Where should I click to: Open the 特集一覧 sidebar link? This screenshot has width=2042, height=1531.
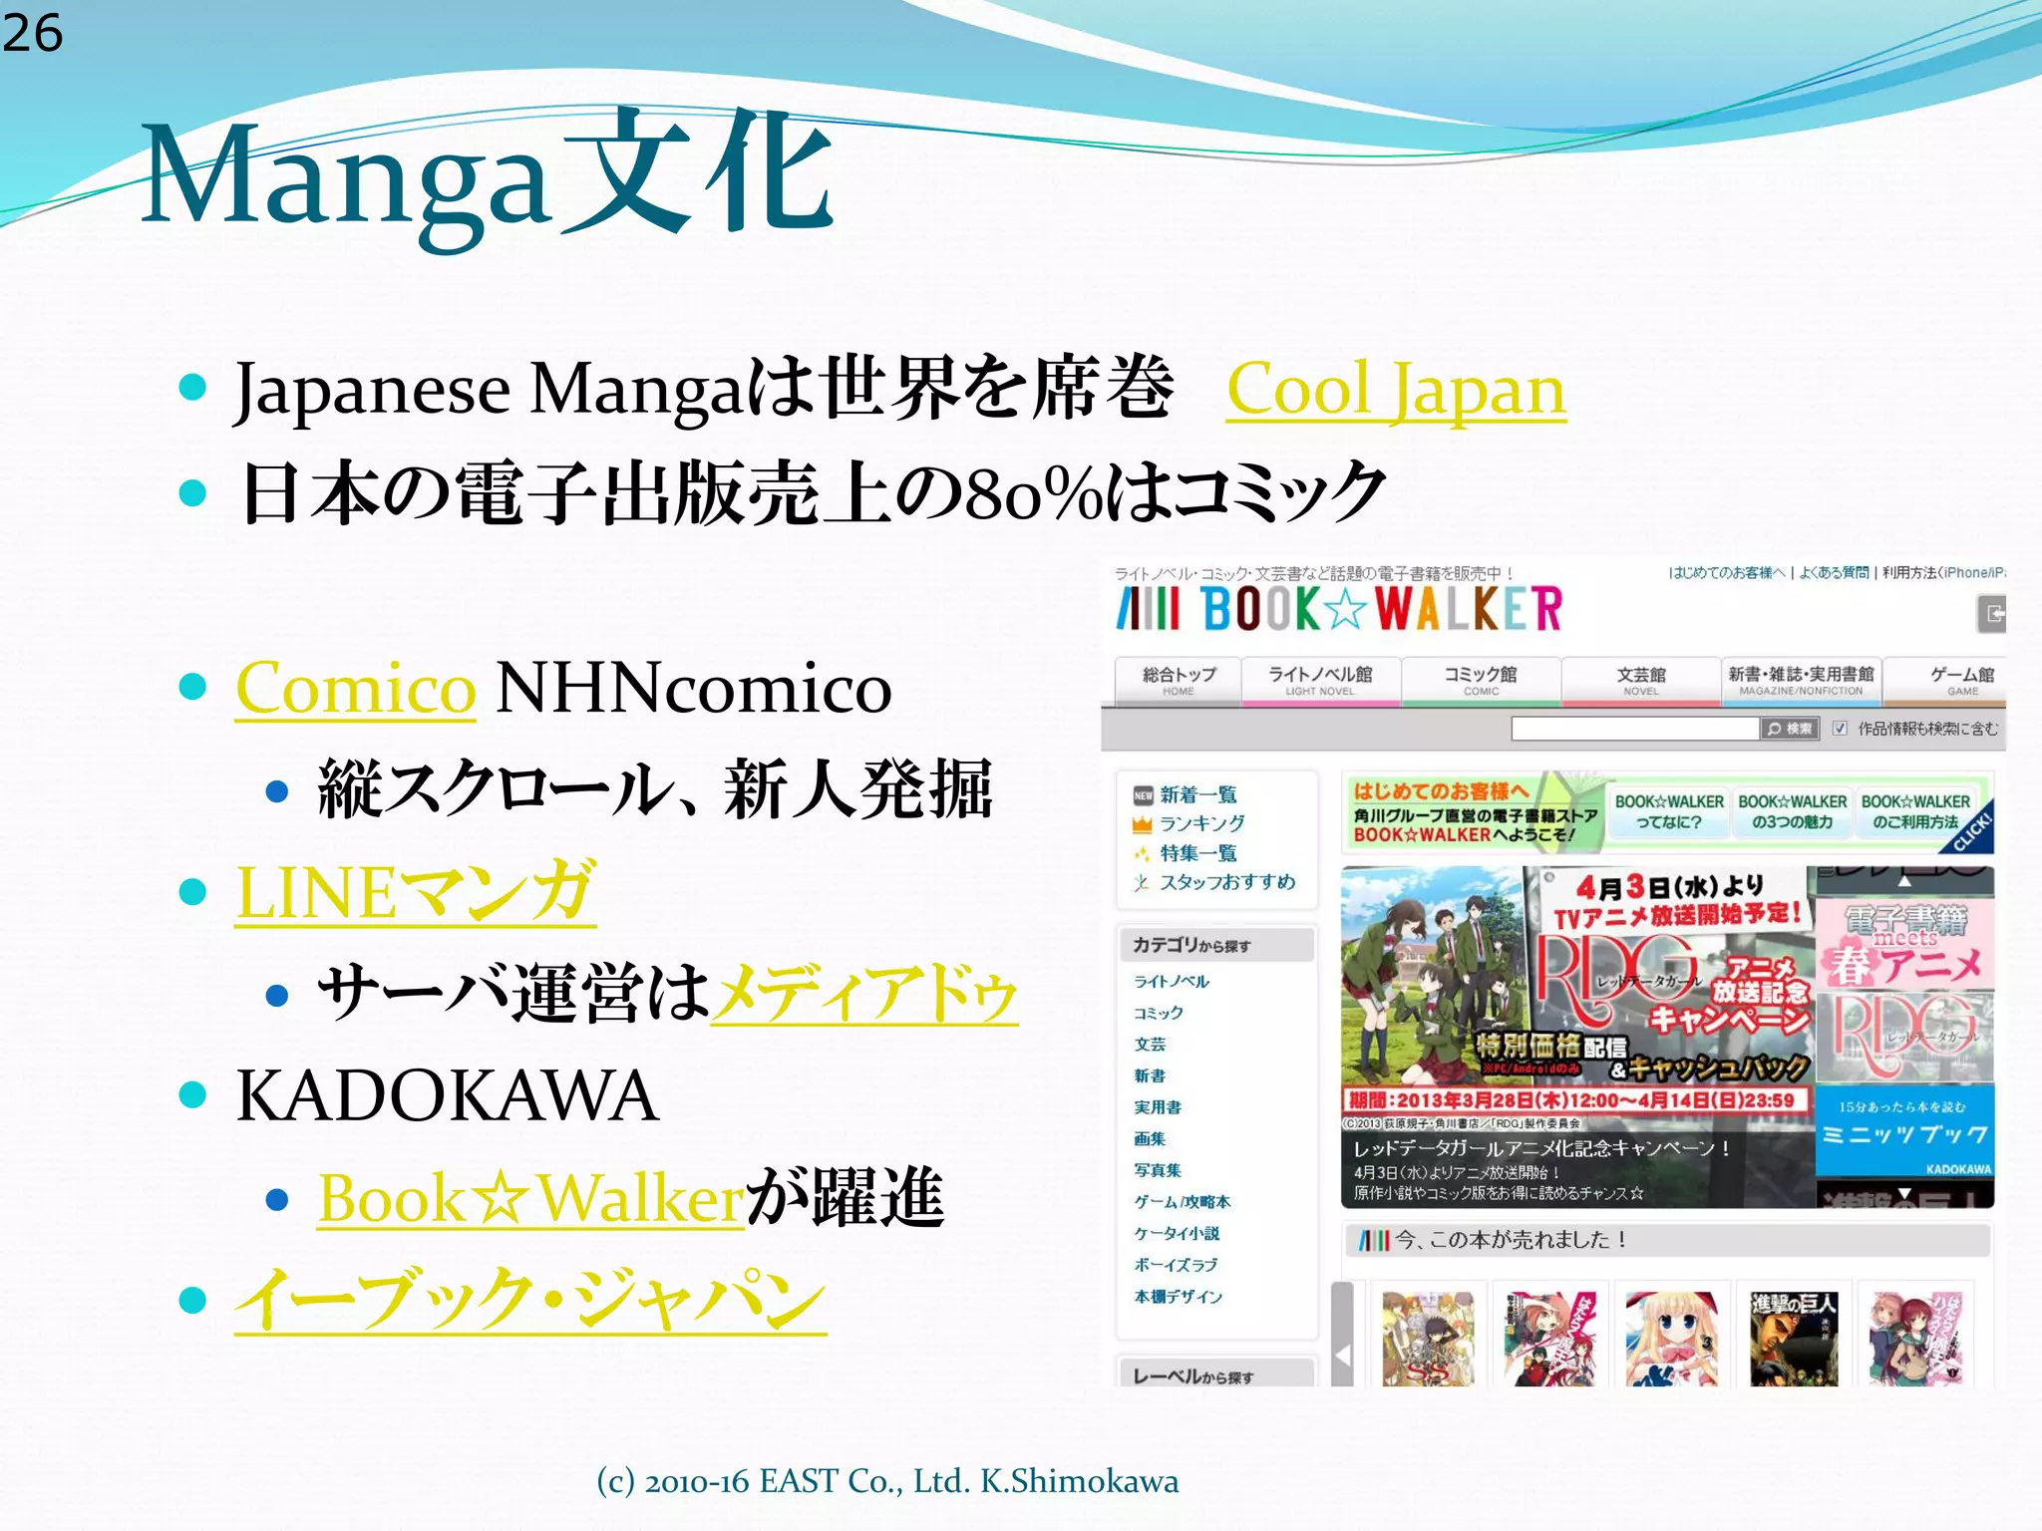(x=1198, y=853)
